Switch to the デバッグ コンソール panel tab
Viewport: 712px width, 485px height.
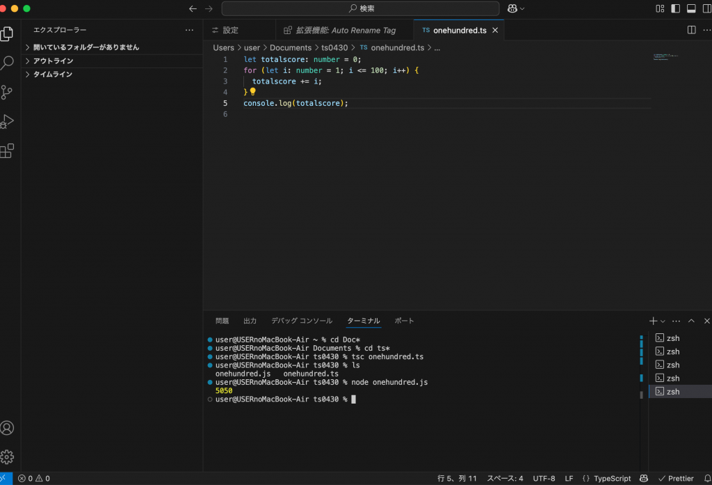click(x=302, y=321)
